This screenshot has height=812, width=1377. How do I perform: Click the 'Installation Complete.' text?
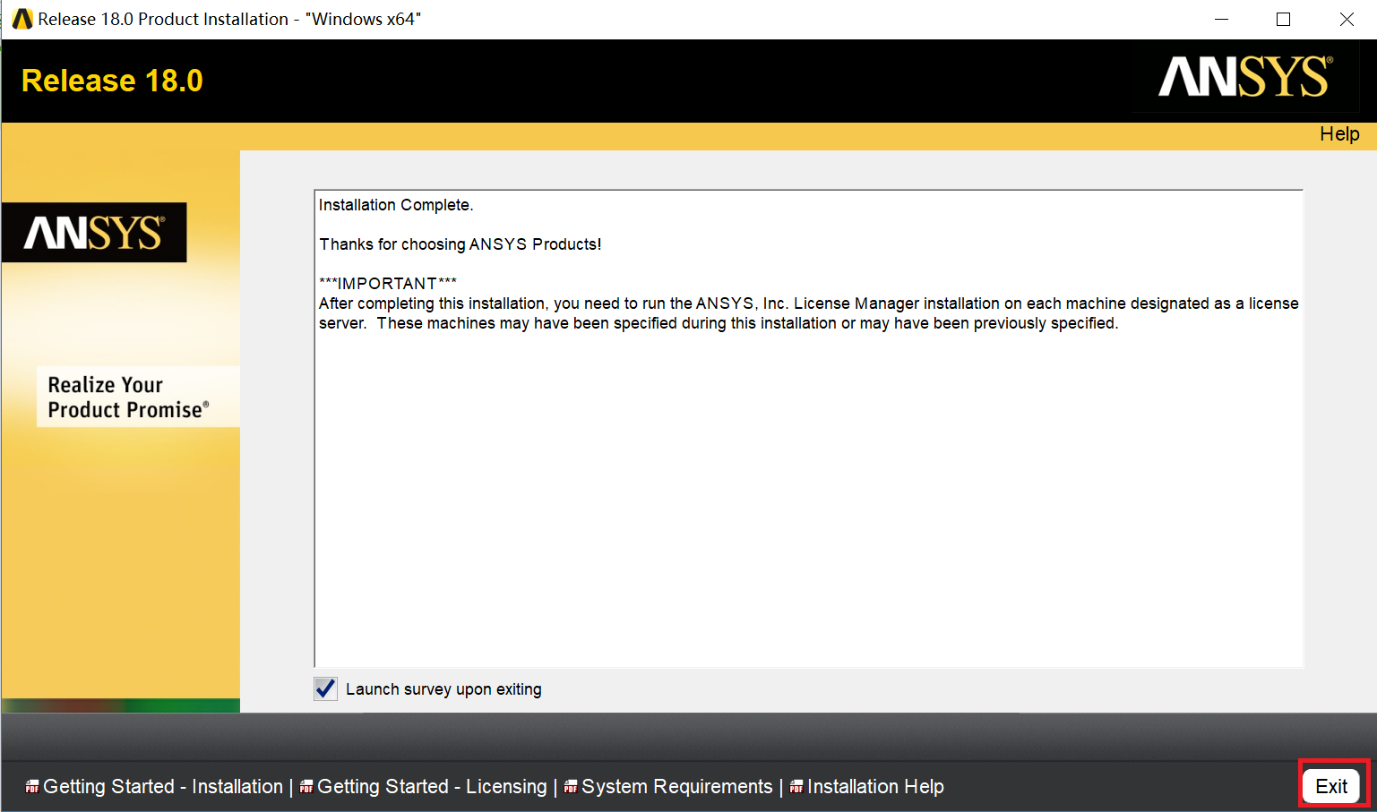point(396,205)
